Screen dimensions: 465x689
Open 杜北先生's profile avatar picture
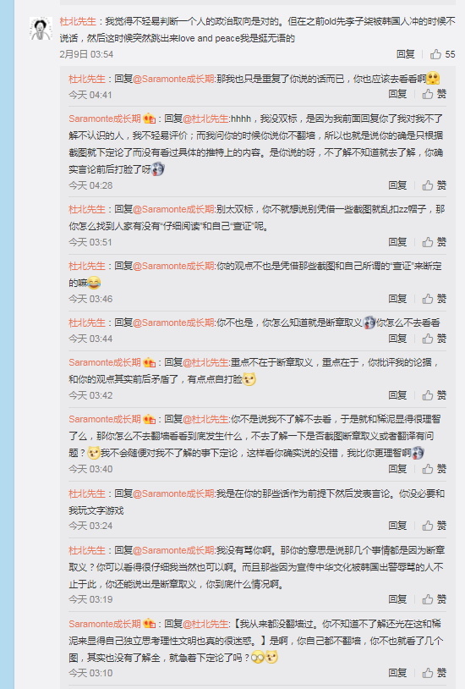pyautogui.click(x=41, y=29)
